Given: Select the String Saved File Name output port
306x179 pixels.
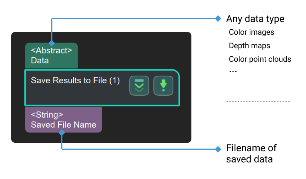Looking at the screenshot, I should coord(63,120).
